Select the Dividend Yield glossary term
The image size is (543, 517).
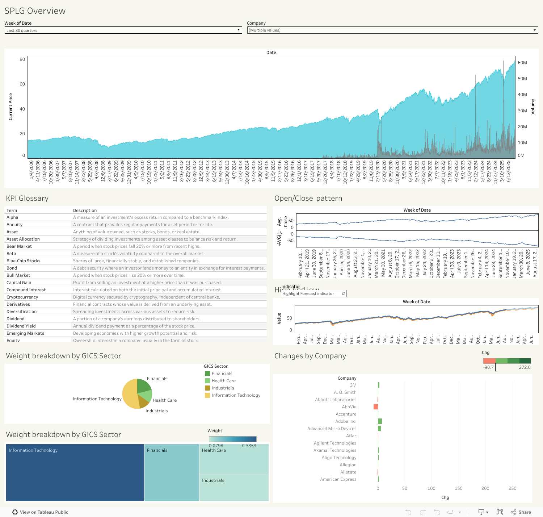coord(21,326)
